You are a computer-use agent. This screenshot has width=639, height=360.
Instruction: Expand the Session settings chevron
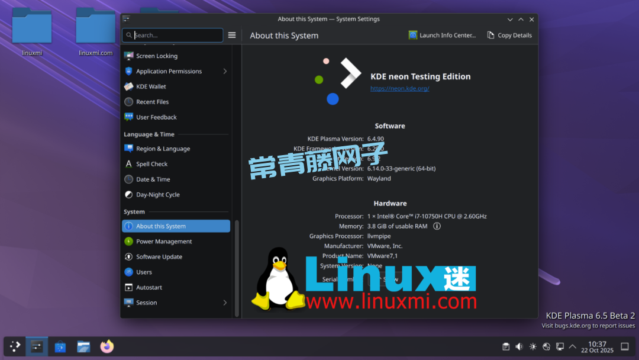click(225, 303)
